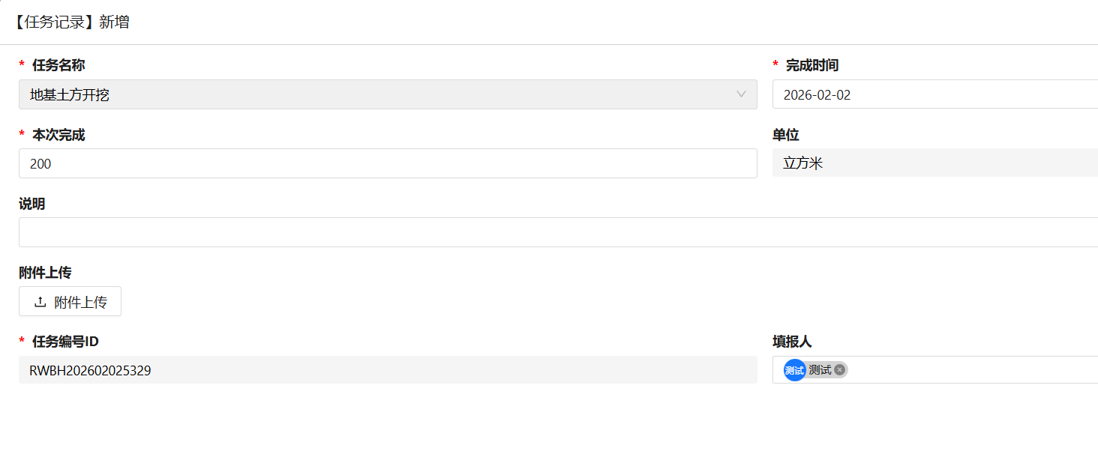The width and height of the screenshot is (1098, 451).
Task: Click the 测试 tag text in 填报人
Action: pos(820,370)
